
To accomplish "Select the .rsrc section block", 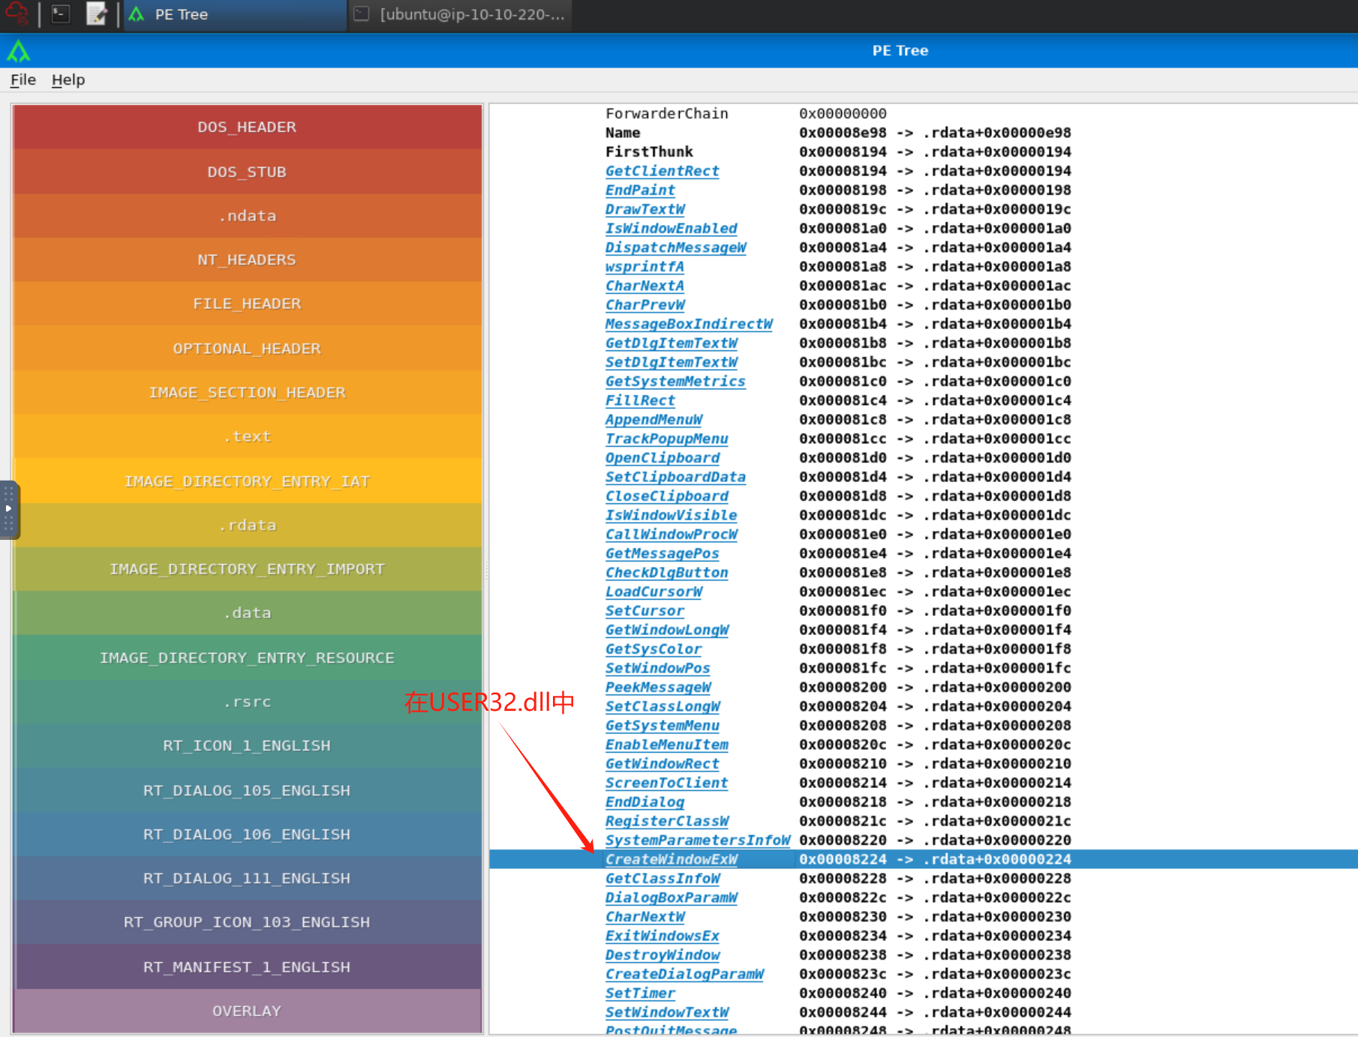I will (x=247, y=702).
